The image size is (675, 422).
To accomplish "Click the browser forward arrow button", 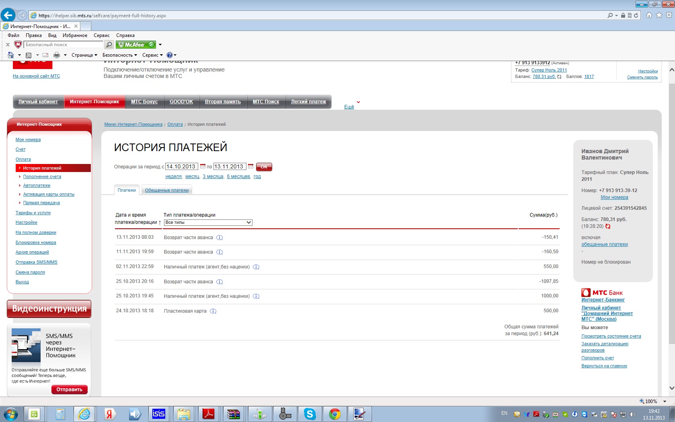I will tap(22, 15).
